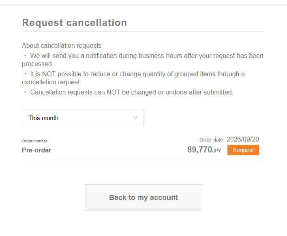Click the "Pre-order" order entry
This screenshot has width=287, height=236.
[36, 150]
